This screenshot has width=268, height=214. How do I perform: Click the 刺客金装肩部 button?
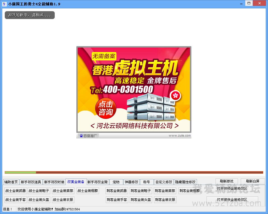pos(165,191)
